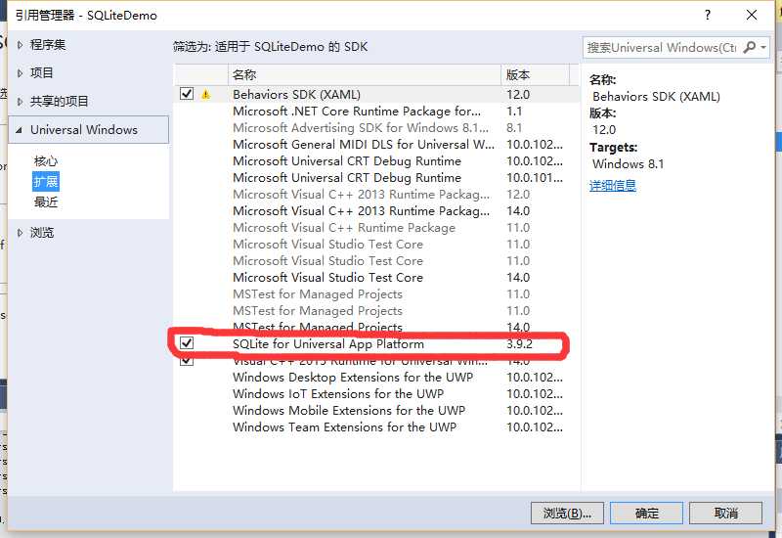Viewport: 782px width, 538px height.
Task: Click the warning icon beside Behaviors SDK
Action: 205,94
